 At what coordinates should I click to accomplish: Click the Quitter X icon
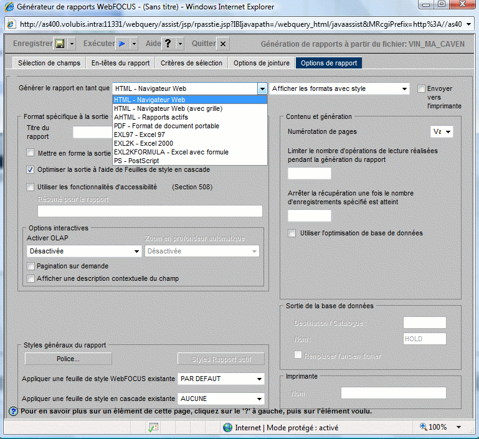[x=223, y=44]
